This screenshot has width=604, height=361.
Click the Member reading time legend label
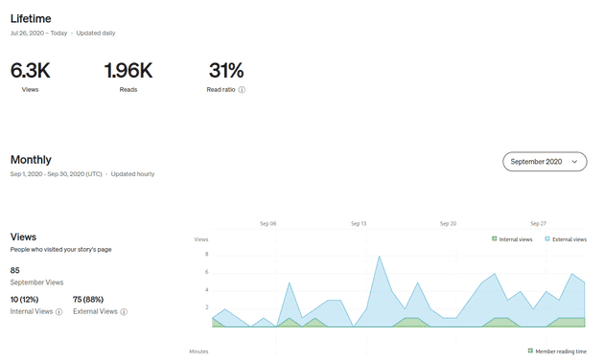(561, 351)
